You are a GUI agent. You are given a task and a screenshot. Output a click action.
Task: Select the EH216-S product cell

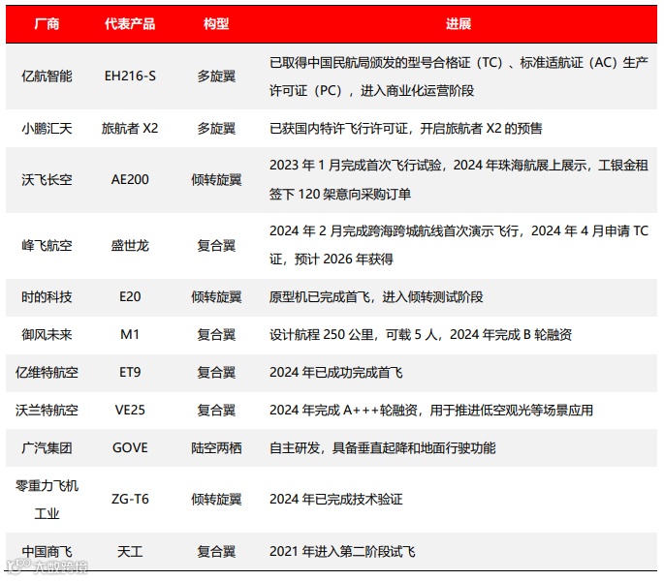130,76
